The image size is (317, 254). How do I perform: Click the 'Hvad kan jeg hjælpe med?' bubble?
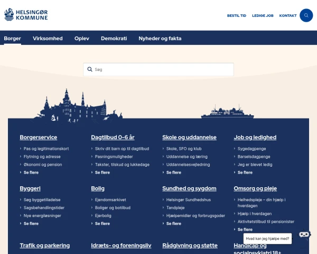[267, 239]
